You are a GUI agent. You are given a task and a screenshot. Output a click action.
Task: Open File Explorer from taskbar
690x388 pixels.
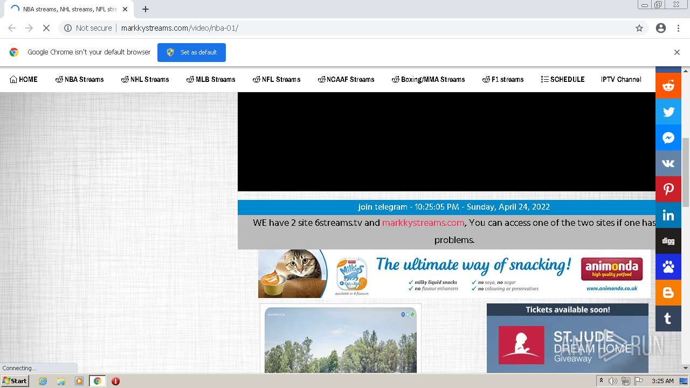tap(61, 381)
